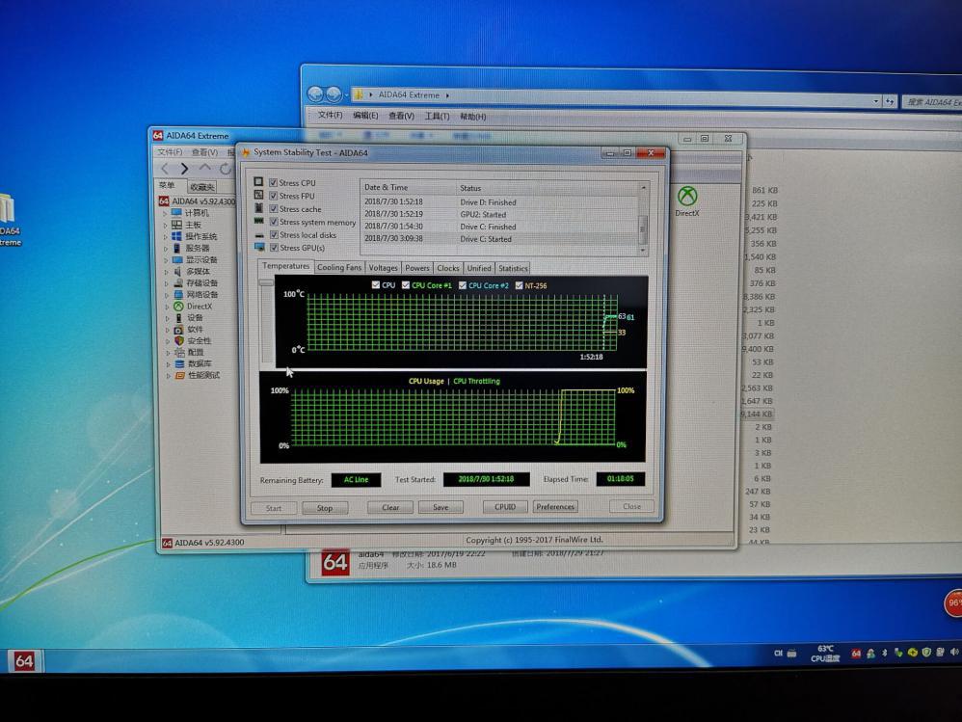This screenshot has width=962, height=722.
Task: Click the Stress FPU percent icon
Action: [x=258, y=195]
